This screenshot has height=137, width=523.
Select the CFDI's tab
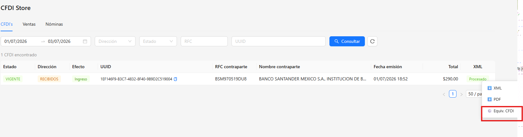(x=7, y=24)
